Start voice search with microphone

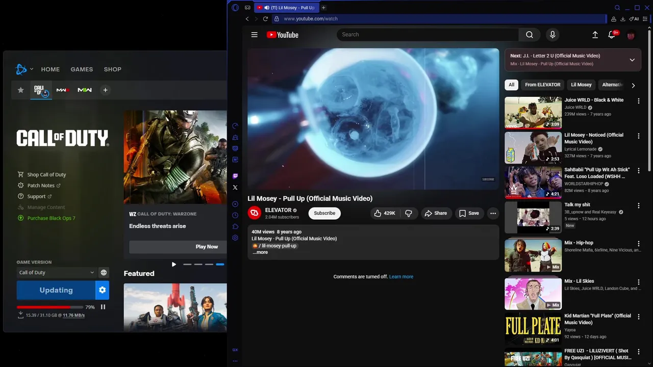click(x=552, y=35)
